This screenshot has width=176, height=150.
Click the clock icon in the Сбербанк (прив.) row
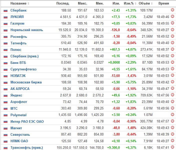pos(173,56)
